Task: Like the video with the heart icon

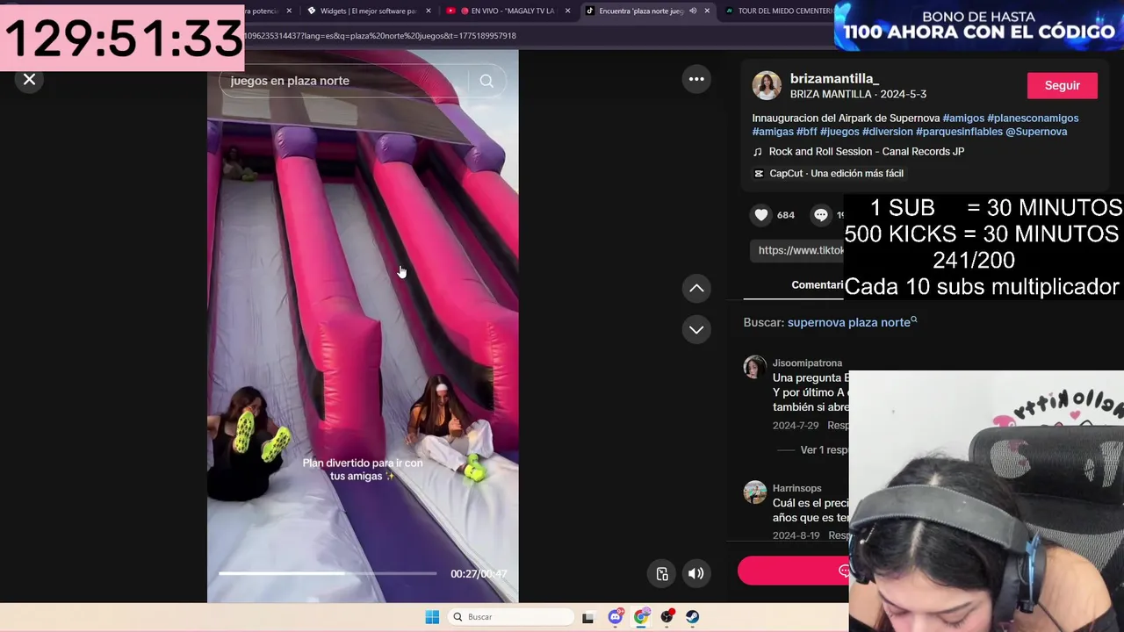Action: click(761, 214)
